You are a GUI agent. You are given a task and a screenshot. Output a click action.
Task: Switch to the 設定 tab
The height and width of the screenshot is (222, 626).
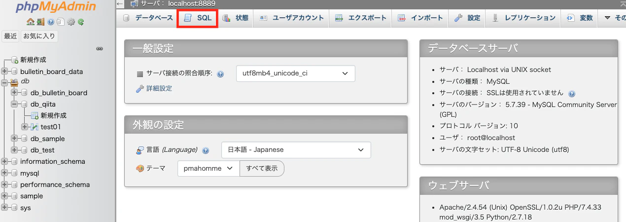467,18
